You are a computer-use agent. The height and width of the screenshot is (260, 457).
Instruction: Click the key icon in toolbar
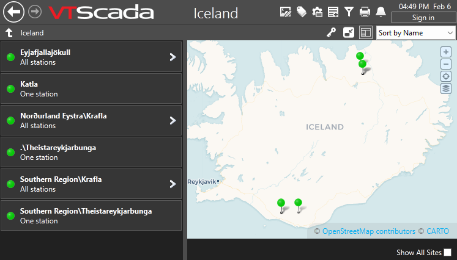pos(332,32)
